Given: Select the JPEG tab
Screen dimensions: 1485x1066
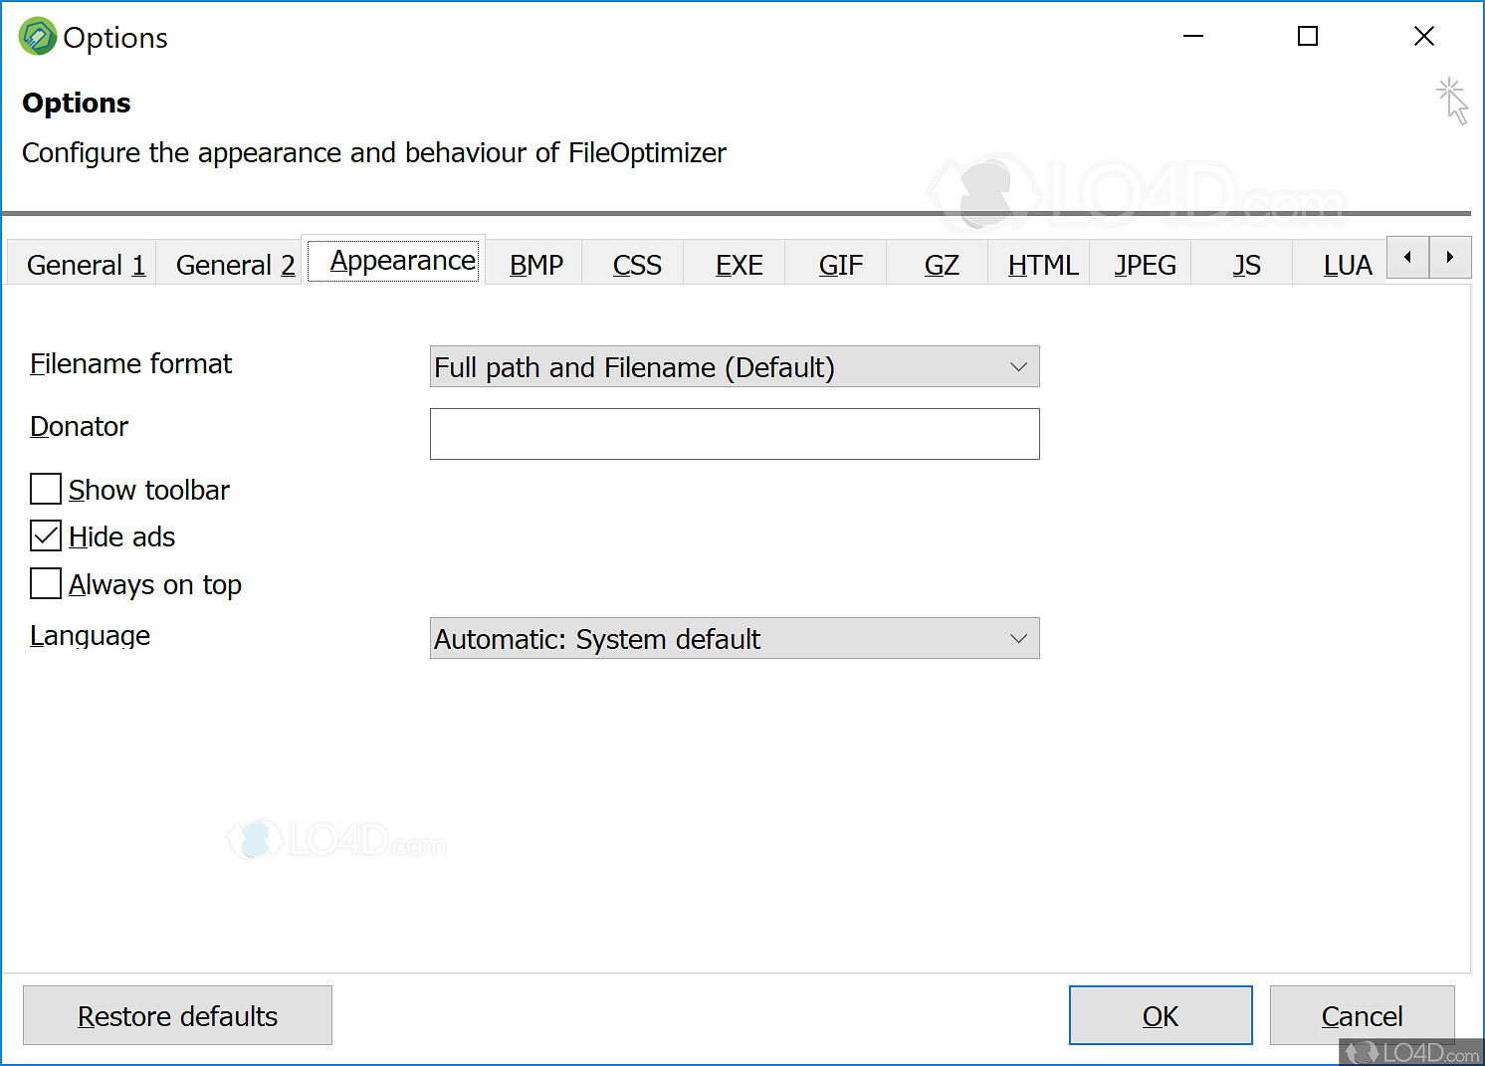Looking at the screenshot, I should pos(1144,264).
